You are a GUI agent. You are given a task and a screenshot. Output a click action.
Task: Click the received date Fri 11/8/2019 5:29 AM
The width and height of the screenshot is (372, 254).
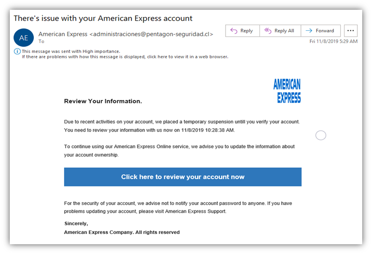tap(333, 41)
